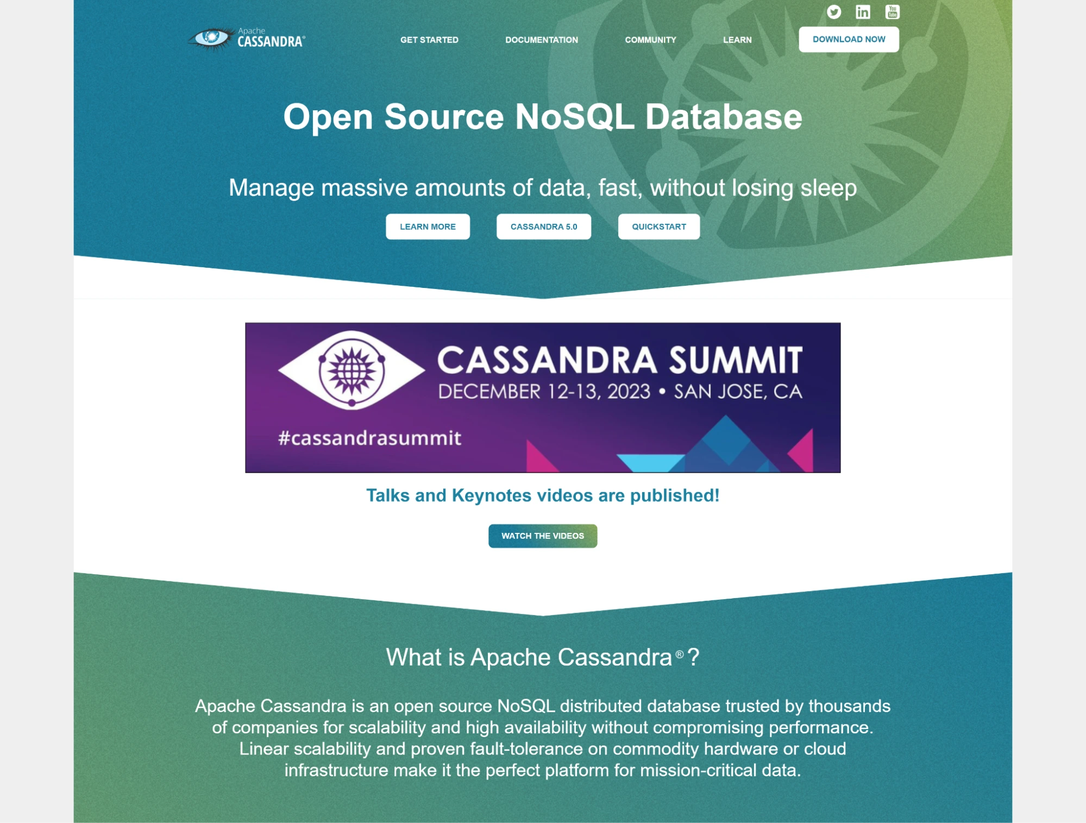Click the LEARN navigation tab
Image resolution: width=1086 pixels, height=823 pixels.
click(x=737, y=39)
